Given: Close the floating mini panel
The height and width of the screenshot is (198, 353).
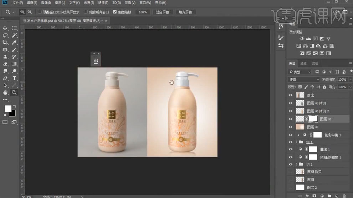Looking at the screenshot, I should [98, 54].
